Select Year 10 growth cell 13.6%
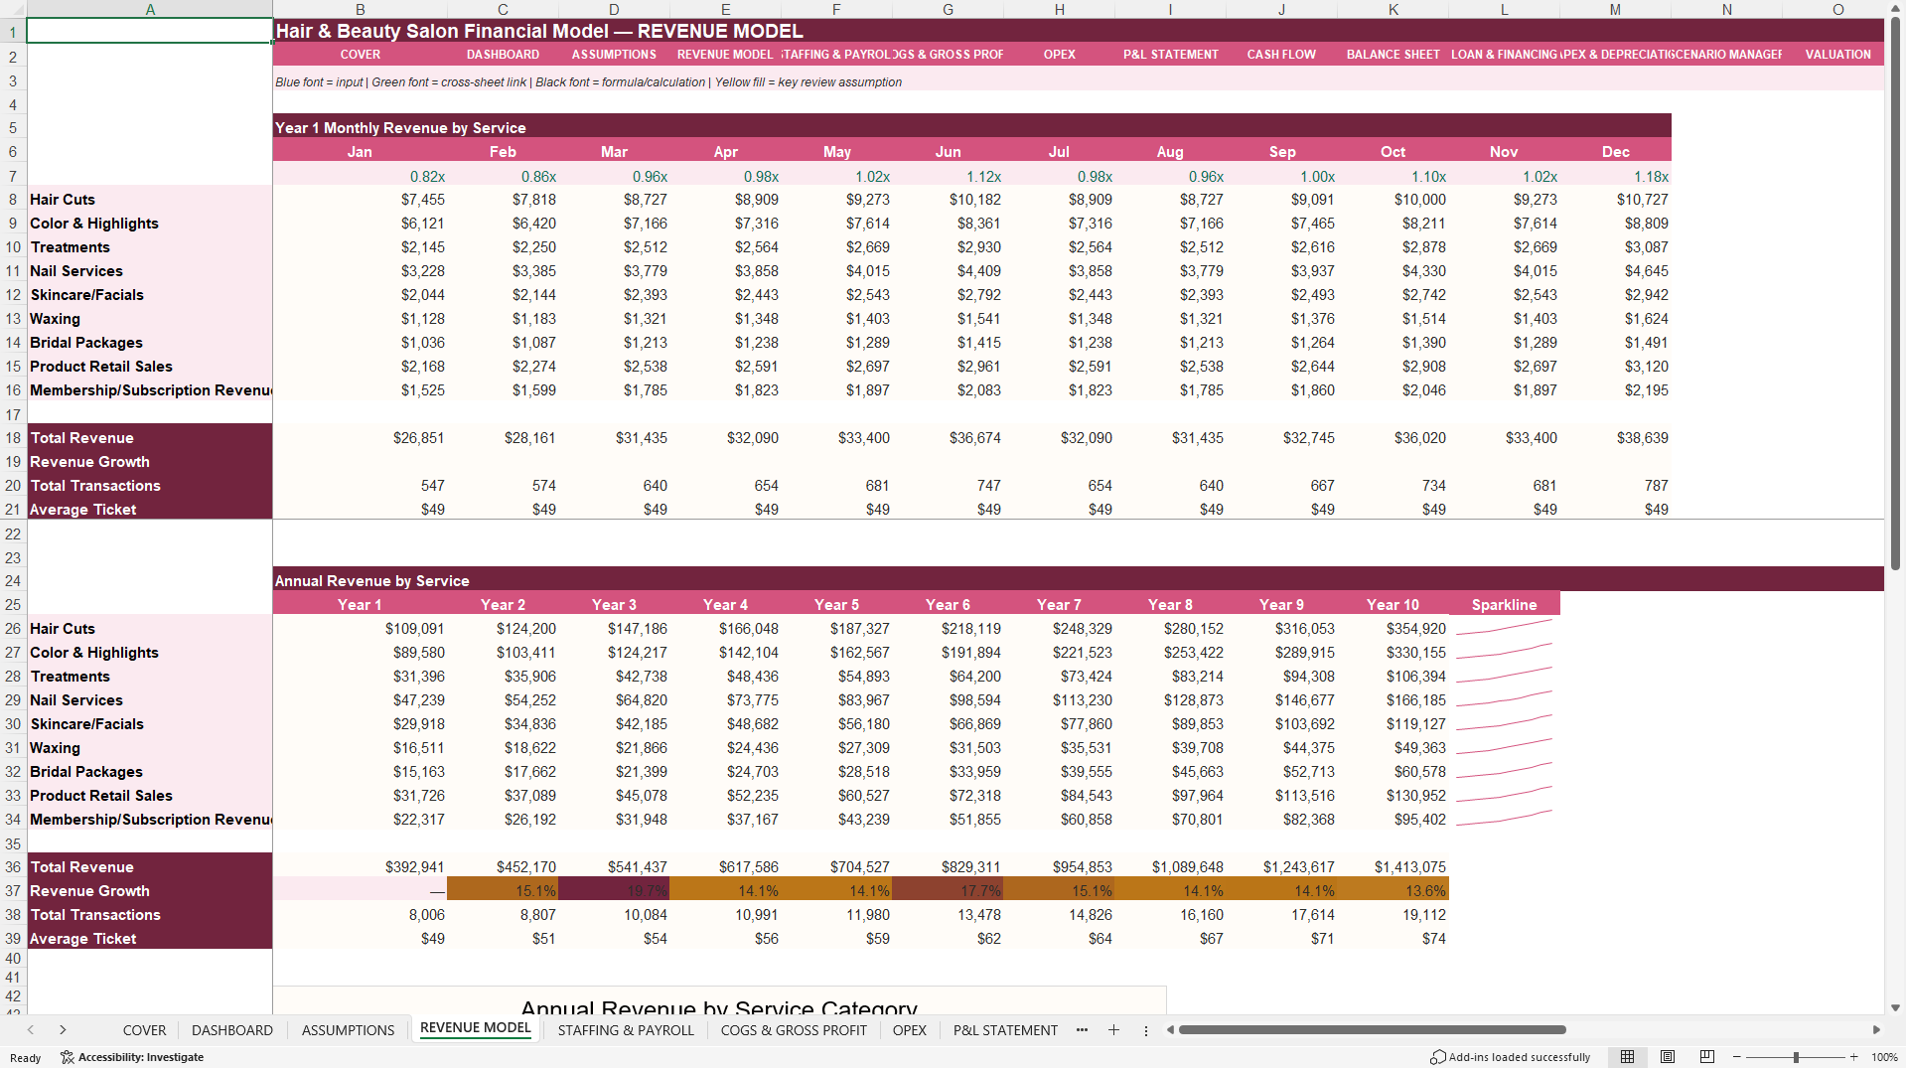The width and height of the screenshot is (1906, 1068). coord(1393,891)
